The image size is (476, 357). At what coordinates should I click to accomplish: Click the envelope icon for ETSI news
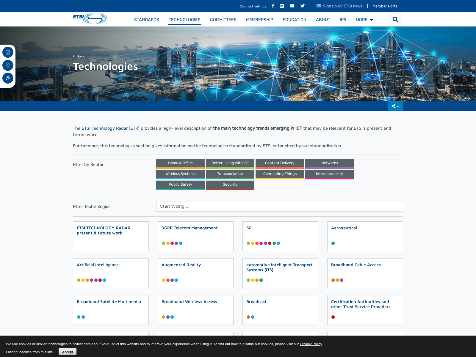click(x=319, y=6)
